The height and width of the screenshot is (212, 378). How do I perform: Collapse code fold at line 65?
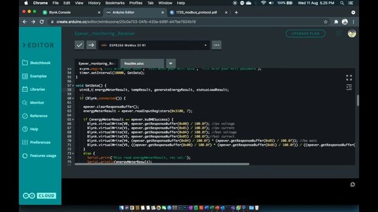point(73,120)
